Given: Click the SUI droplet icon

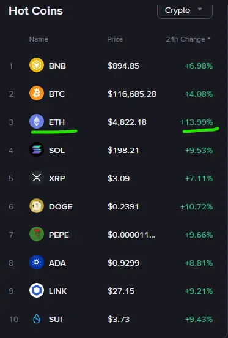Looking at the screenshot, I should (x=37, y=318).
